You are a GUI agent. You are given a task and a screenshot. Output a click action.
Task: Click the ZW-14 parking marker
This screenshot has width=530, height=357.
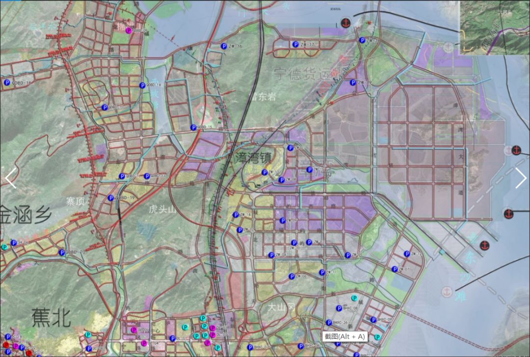(236, 215)
